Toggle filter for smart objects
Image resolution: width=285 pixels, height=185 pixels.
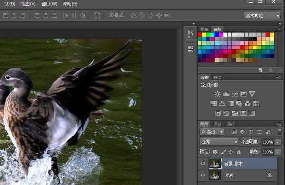point(268,132)
